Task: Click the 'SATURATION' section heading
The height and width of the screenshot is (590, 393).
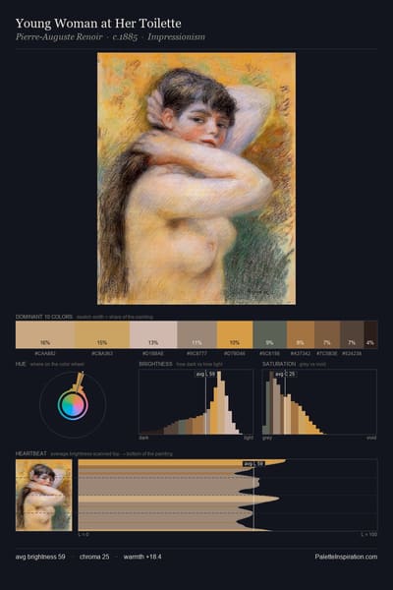Action: point(279,364)
